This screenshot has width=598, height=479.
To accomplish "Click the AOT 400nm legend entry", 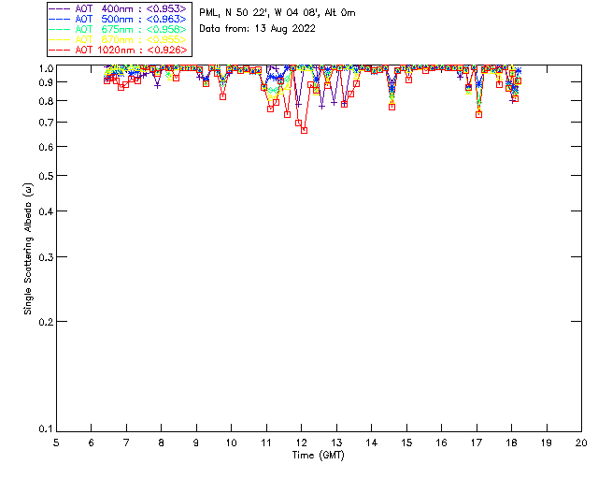I will tap(118, 8).
